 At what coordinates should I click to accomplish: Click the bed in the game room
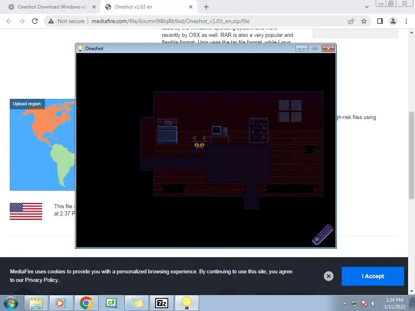coord(167,131)
